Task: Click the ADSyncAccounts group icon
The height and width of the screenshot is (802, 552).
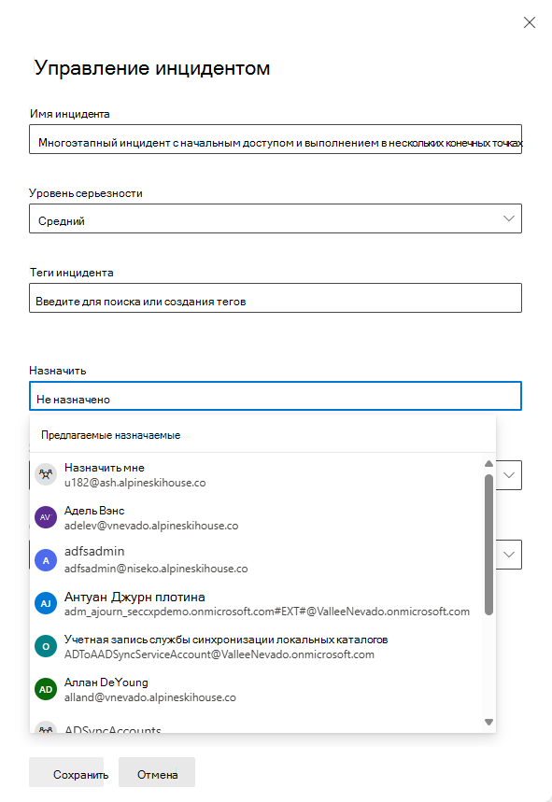Action: (46, 728)
